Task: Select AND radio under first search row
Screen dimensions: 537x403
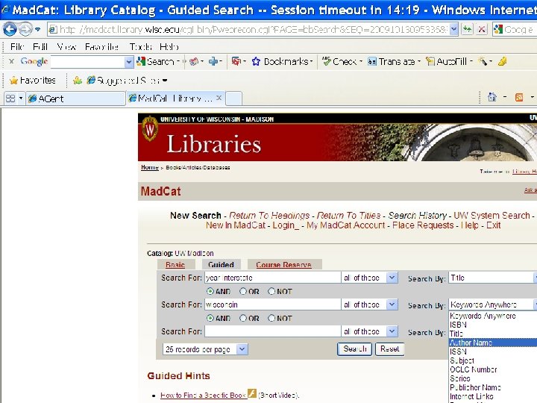Action: click(210, 291)
